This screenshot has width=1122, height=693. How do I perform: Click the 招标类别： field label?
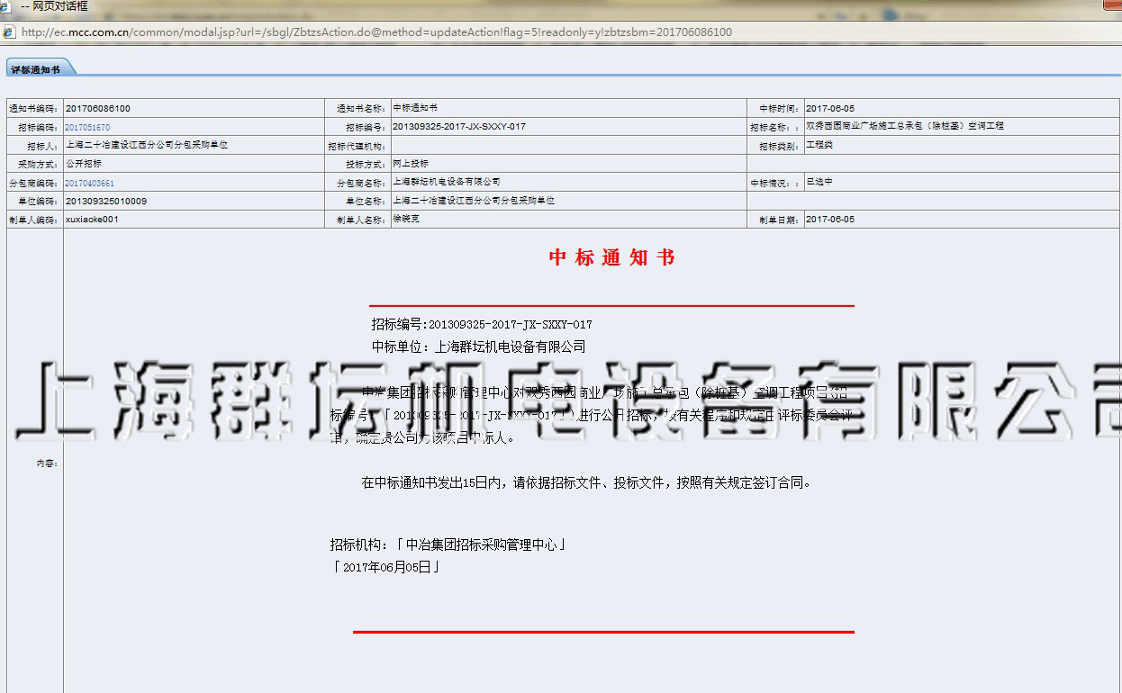coord(780,147)
